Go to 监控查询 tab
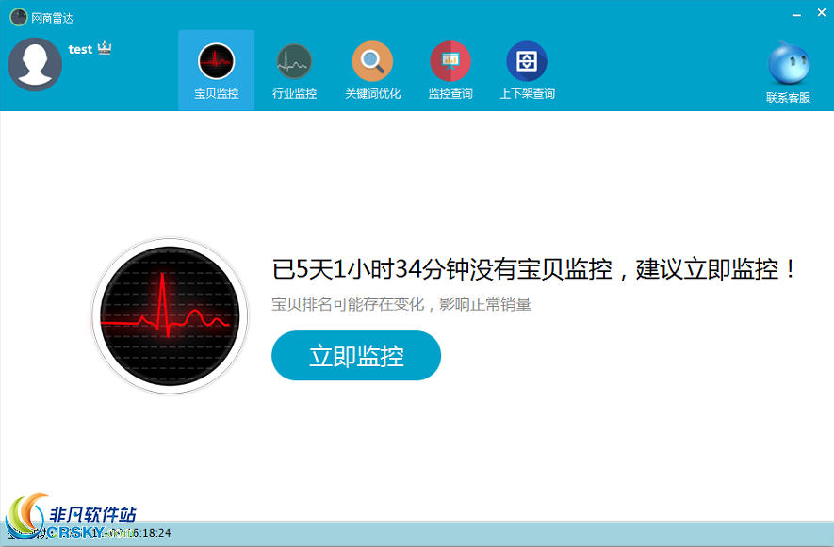The height and width of the screenshot is (547, 834). point(450,71)
